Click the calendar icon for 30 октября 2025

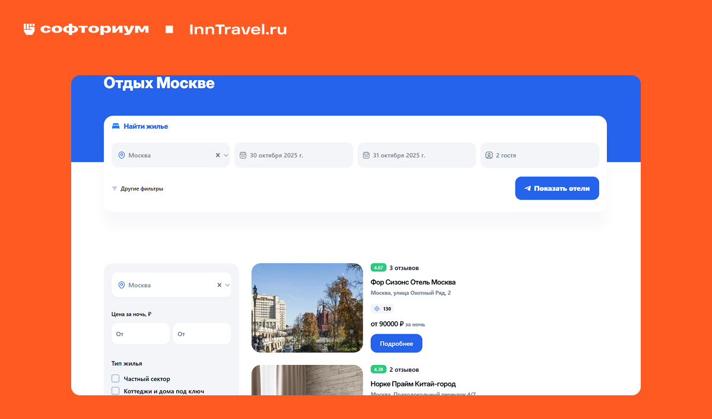pyautogui.click(x=244, y=155)
